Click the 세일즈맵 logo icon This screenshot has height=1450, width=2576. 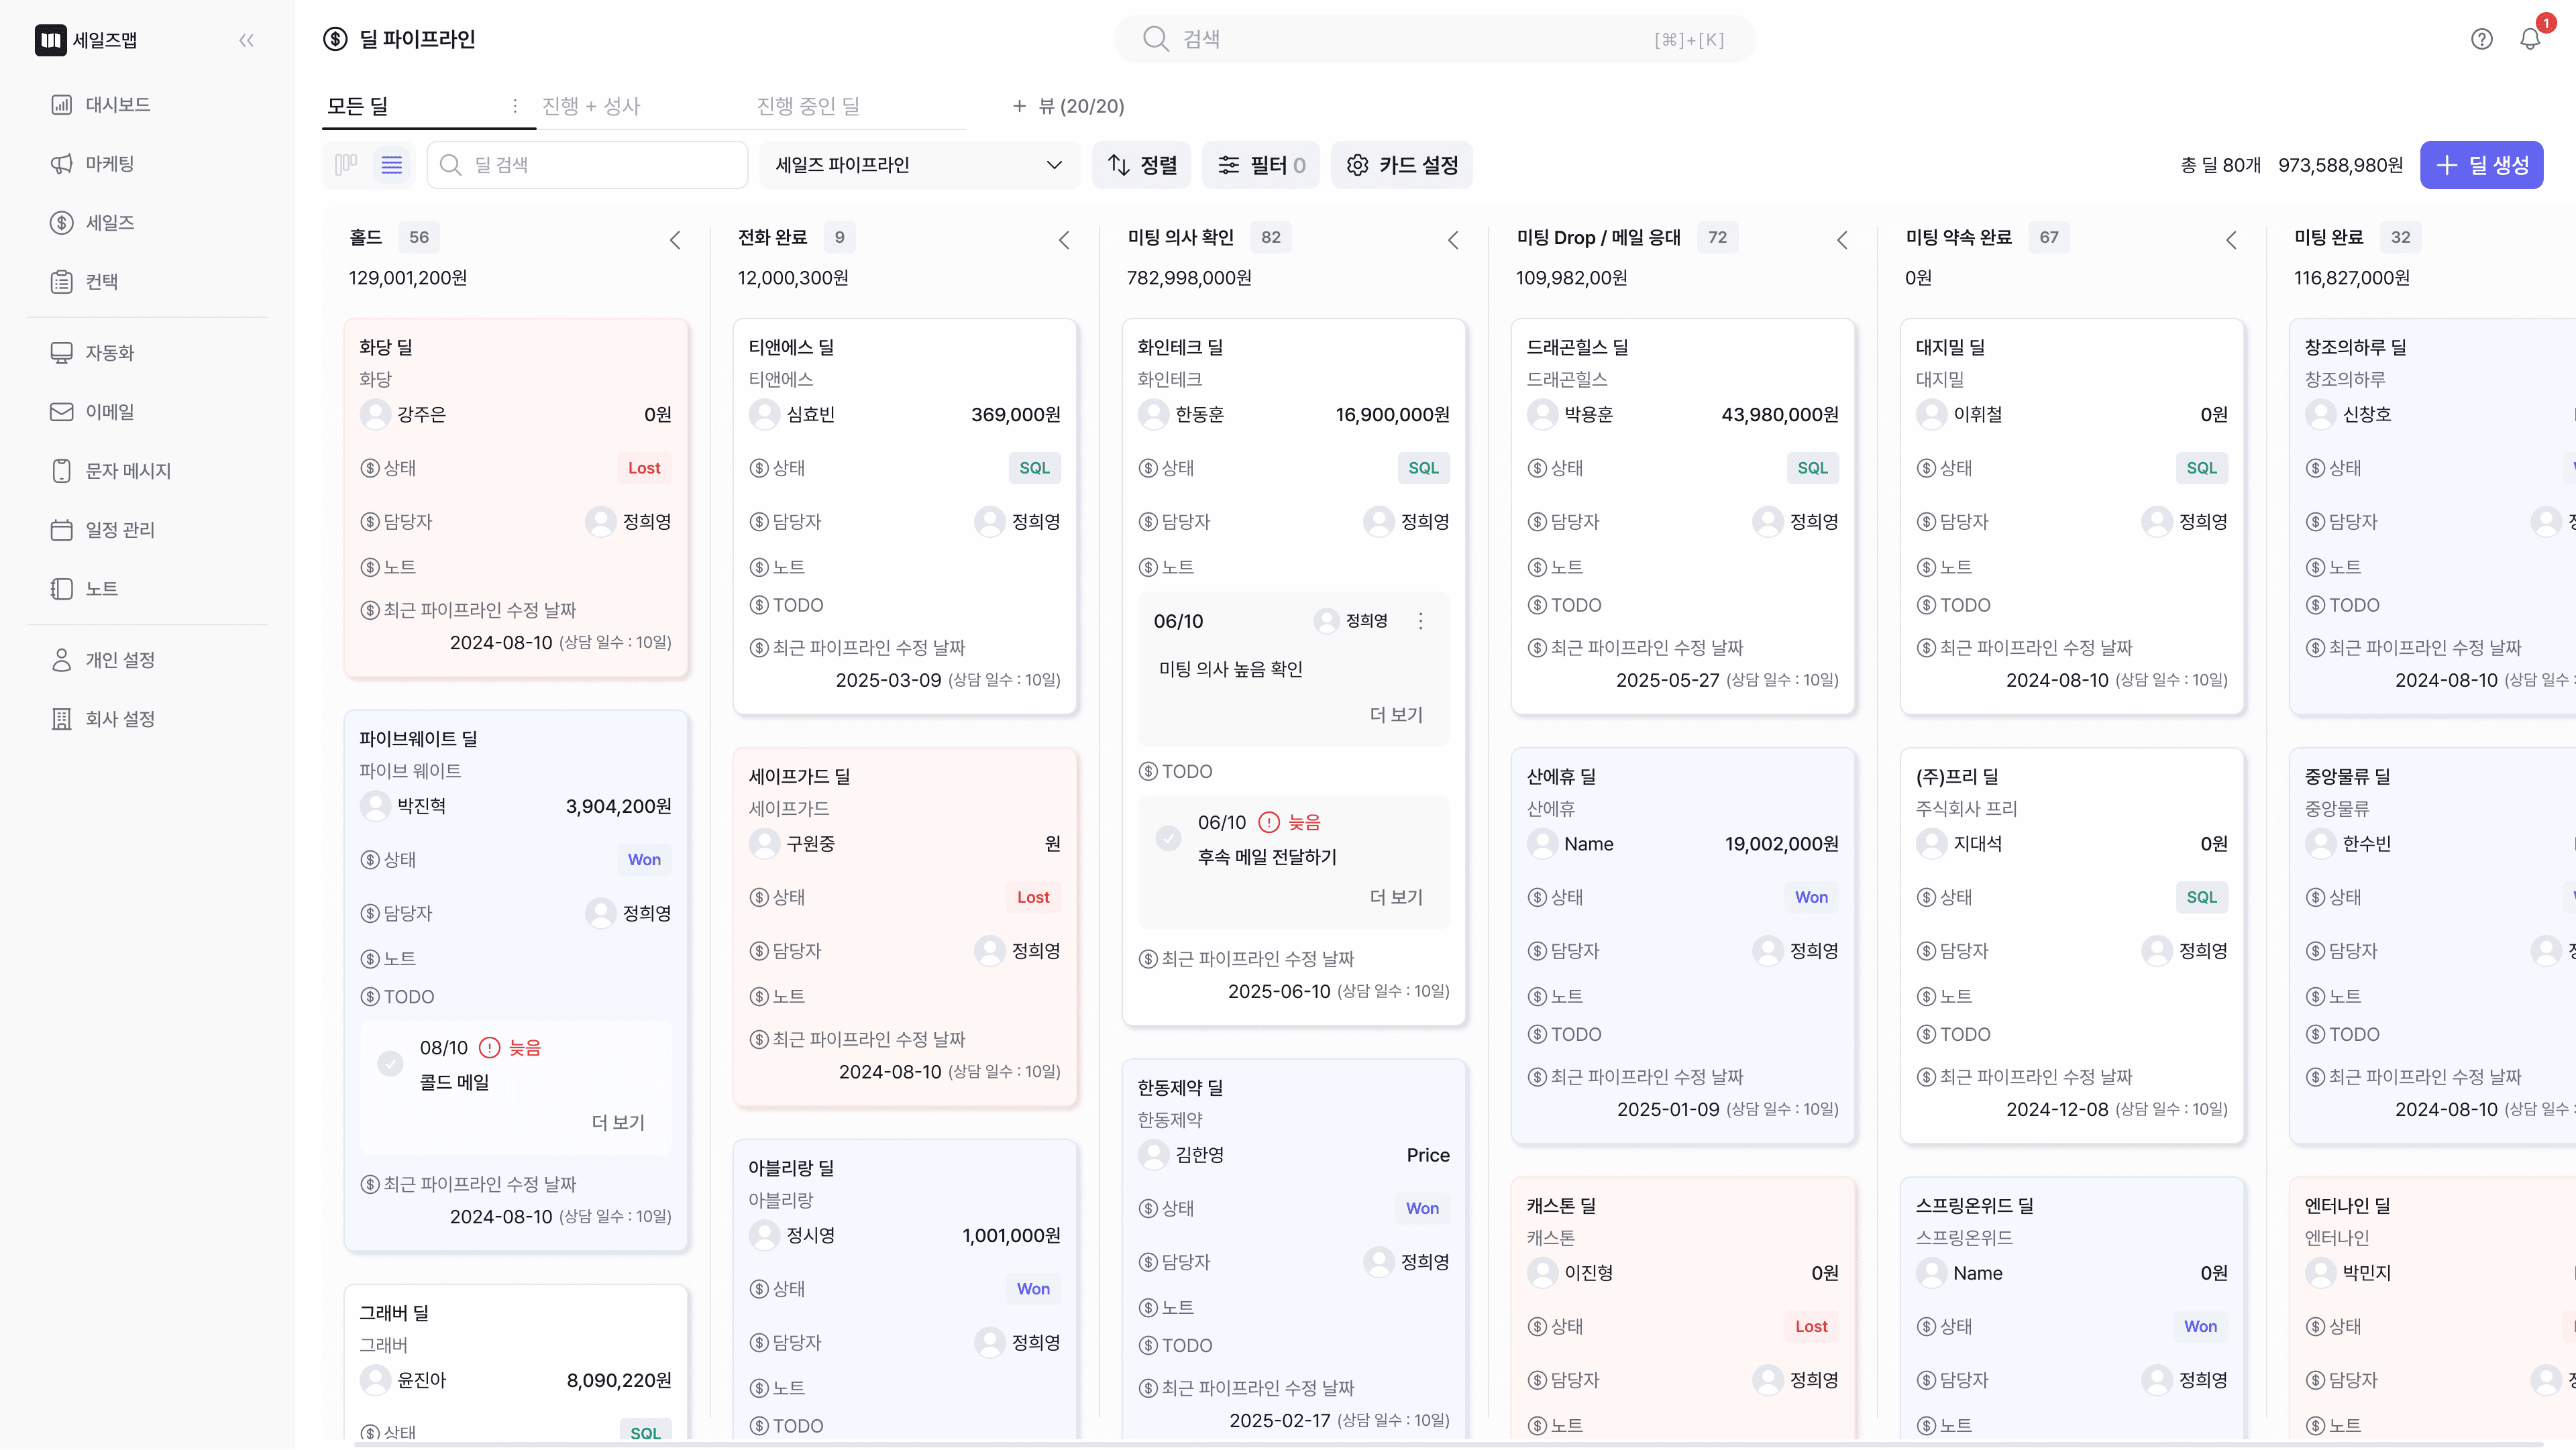pyautogui.click(x=50, y=40)
